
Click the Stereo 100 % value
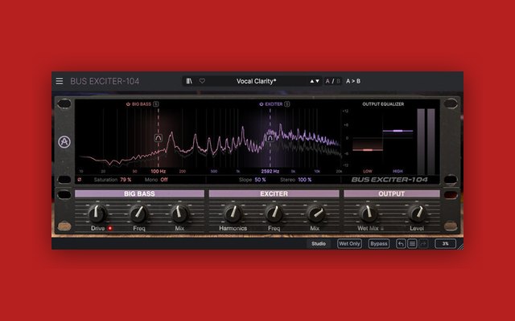305,180
